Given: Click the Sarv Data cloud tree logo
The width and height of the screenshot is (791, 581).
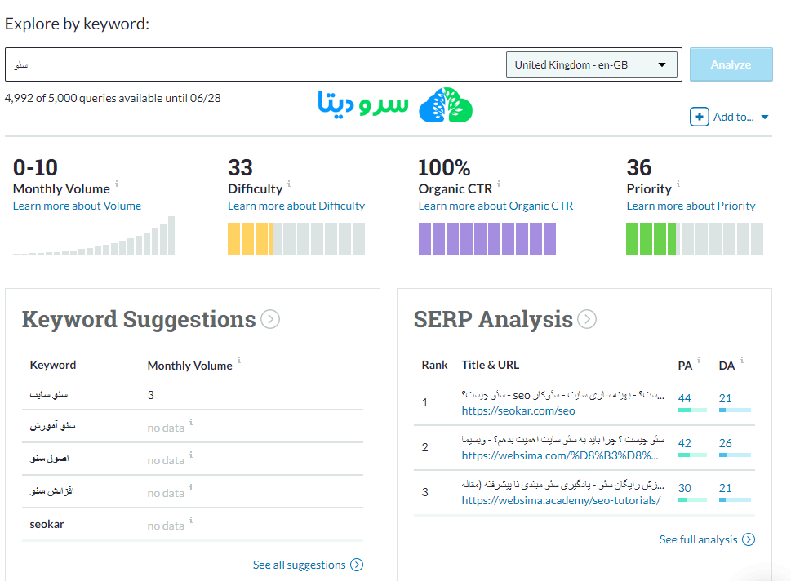Looking at the screenshot, I should 446,105.
